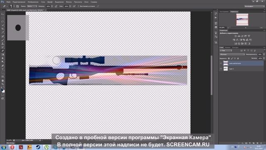Open the Изображение menu
This screenshot has width=266, height=150.
coord(33,2)
